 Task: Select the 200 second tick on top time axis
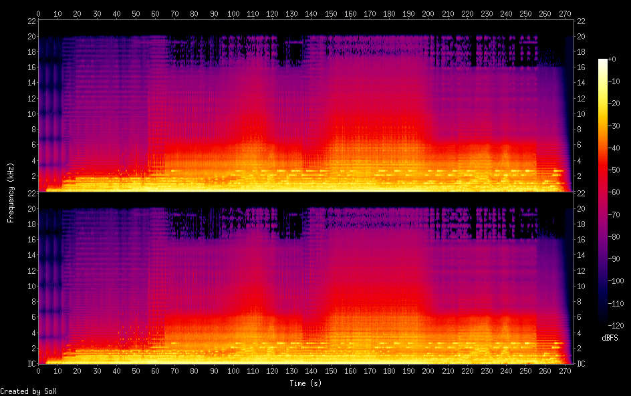pyautogui.click(x=428, y=13)
